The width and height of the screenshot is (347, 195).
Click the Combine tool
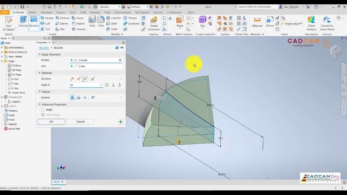(x=131, y=23)
